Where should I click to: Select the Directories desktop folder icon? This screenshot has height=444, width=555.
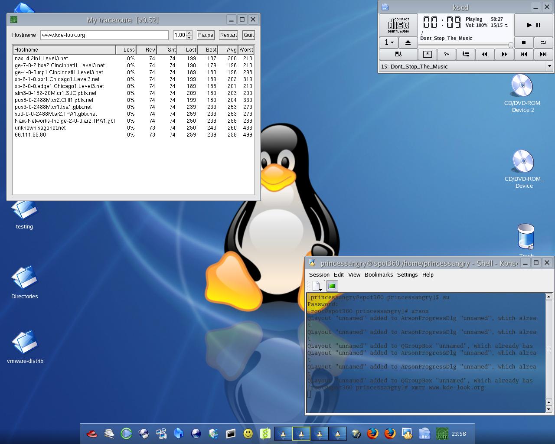coord(25,282)
